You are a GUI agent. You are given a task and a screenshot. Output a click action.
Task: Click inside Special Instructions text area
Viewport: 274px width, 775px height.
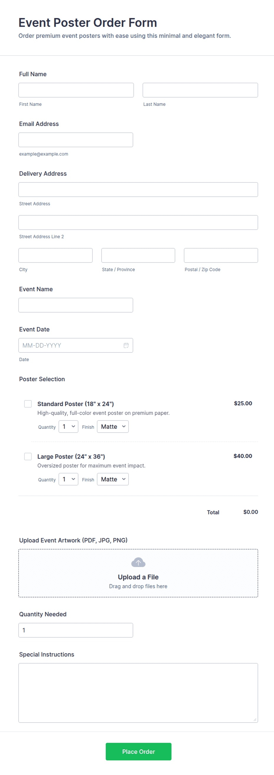[138, 693]
